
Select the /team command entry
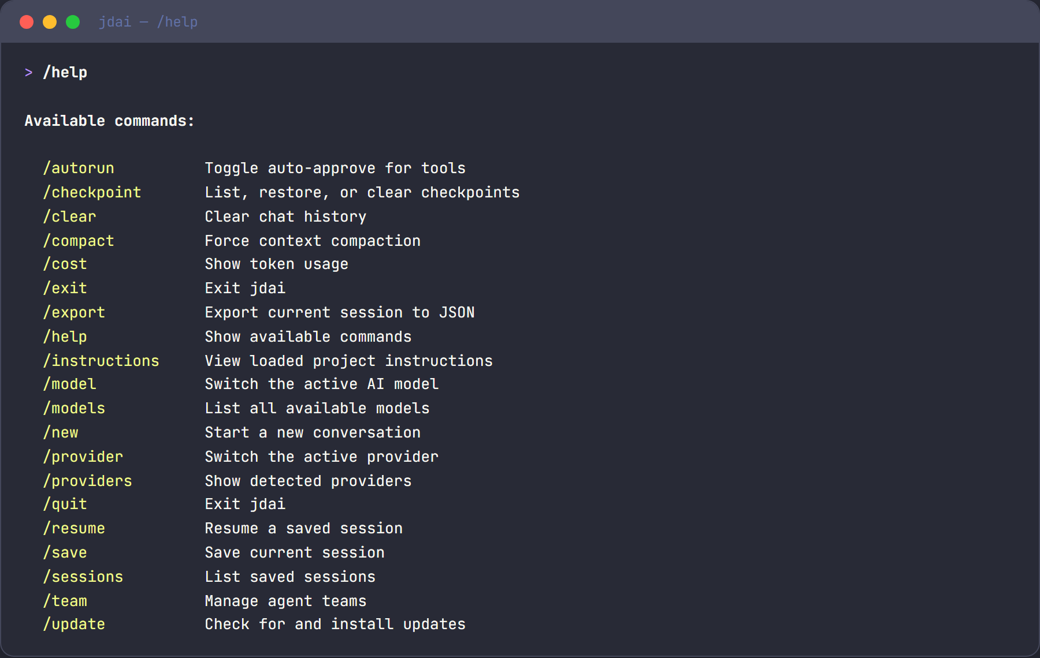[x=65, y=600]
